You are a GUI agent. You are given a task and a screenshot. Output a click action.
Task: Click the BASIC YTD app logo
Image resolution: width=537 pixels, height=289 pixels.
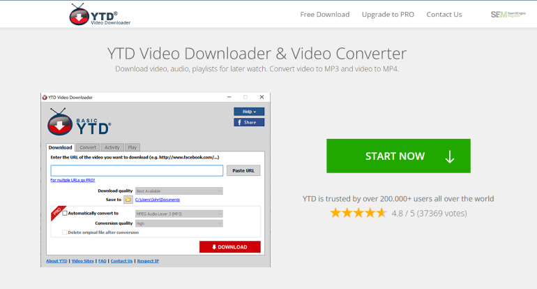(79, 122)
